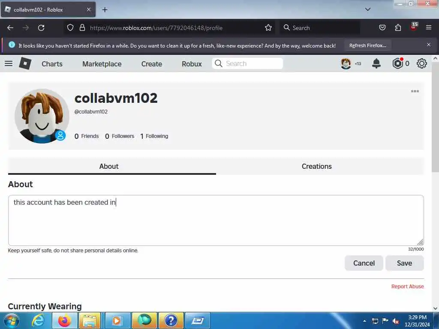
Task: Close the collabvm102 - Roblox tab
Action: (x=88, y=9)
